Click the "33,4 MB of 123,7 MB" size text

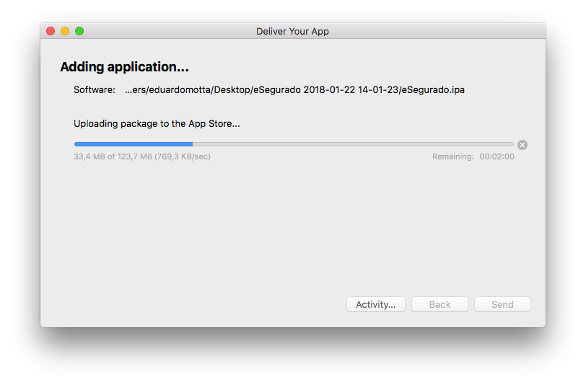tap(113, 156)
